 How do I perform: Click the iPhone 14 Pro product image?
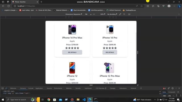[110, 29]
